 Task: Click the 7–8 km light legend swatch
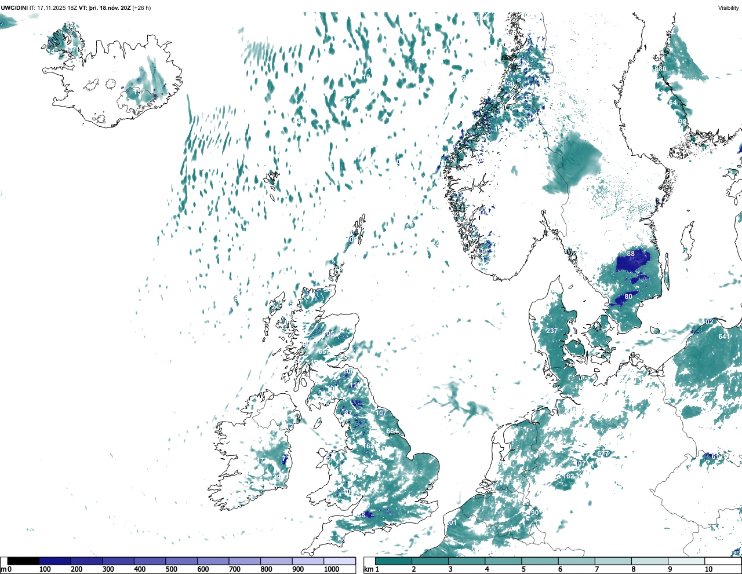coord(613,561)
